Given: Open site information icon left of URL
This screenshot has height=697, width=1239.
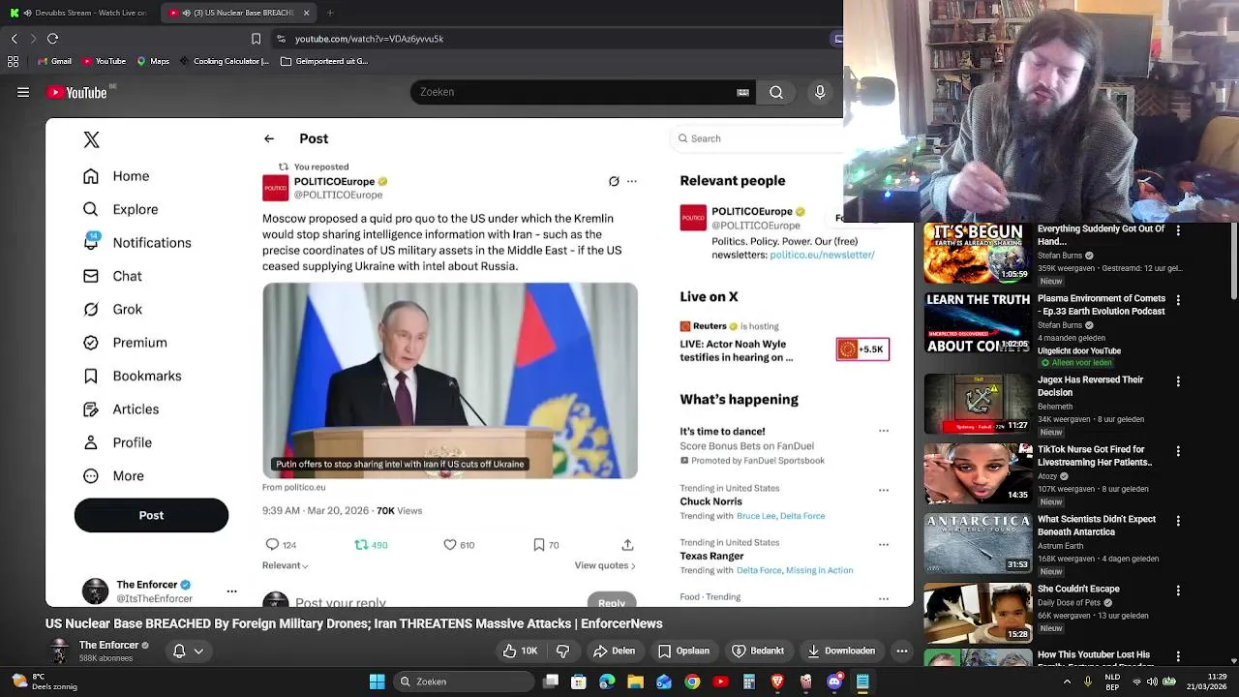Looking at the screenshot, I should click(281, 39).
